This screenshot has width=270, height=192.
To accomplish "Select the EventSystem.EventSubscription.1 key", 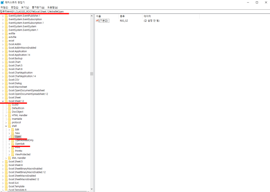I will (26, 23).
